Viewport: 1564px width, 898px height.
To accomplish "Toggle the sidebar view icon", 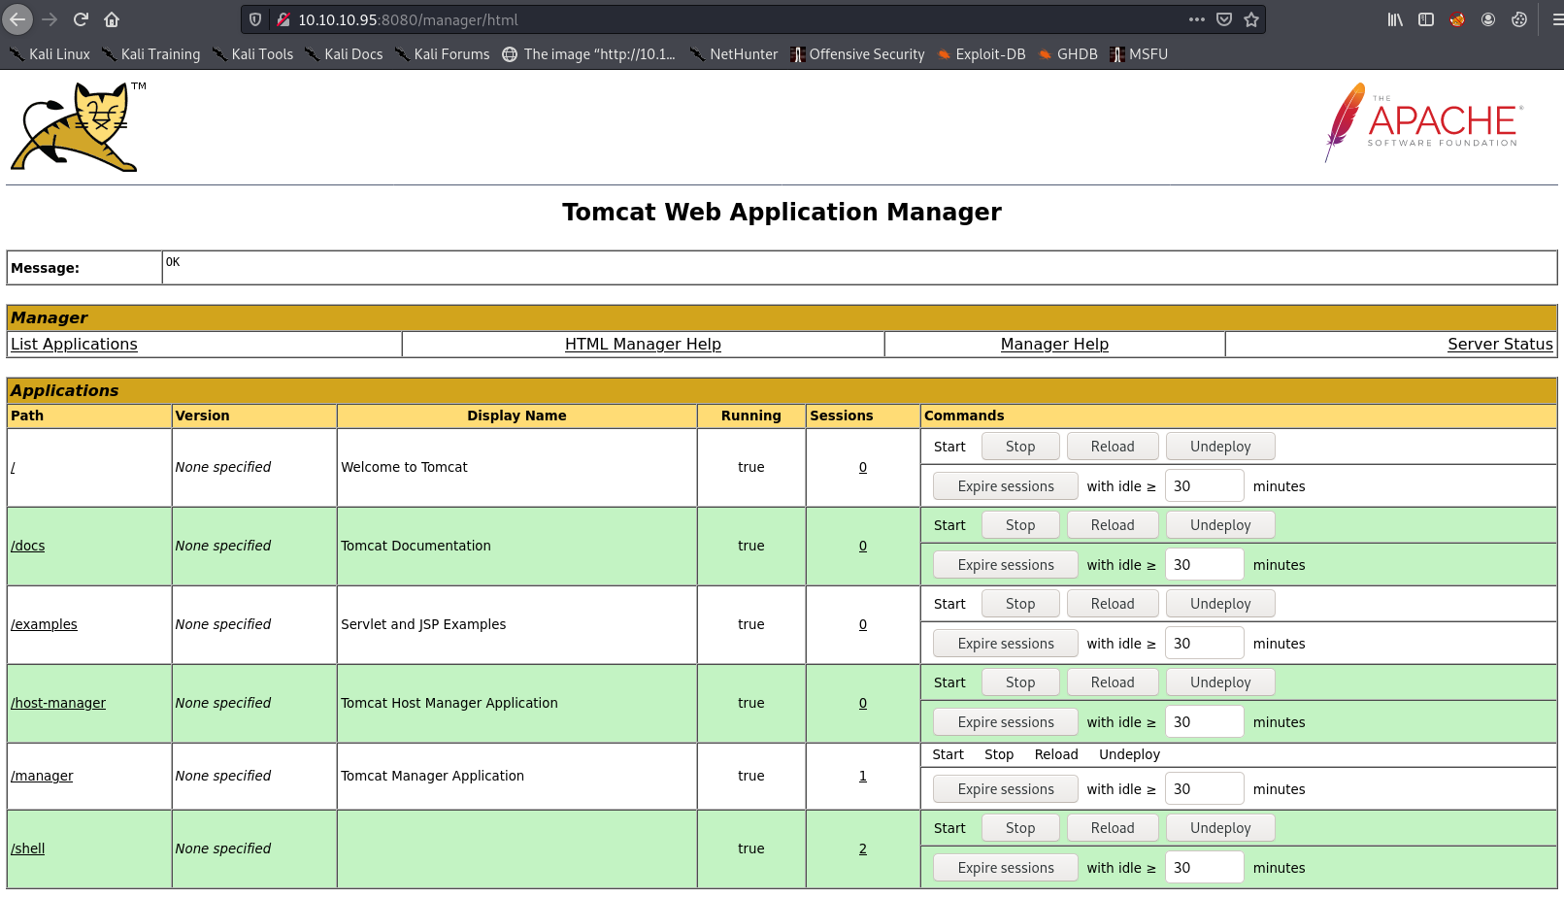I will click(1426, 19).
